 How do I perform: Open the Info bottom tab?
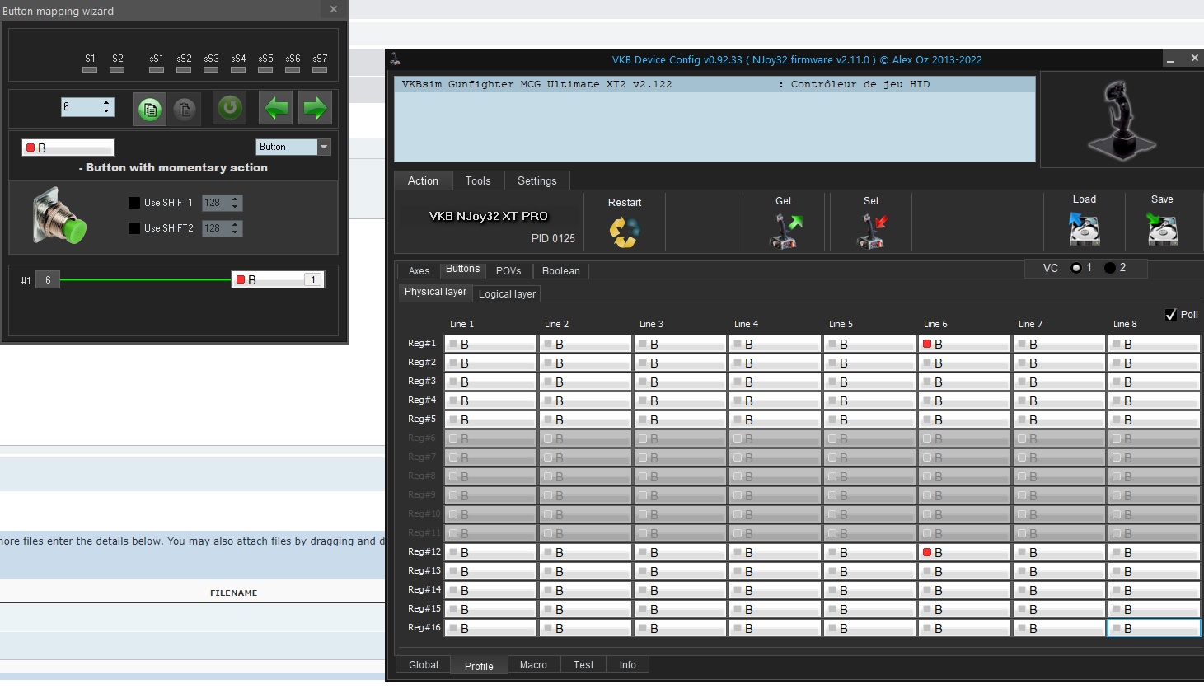(x=628, y=665)
